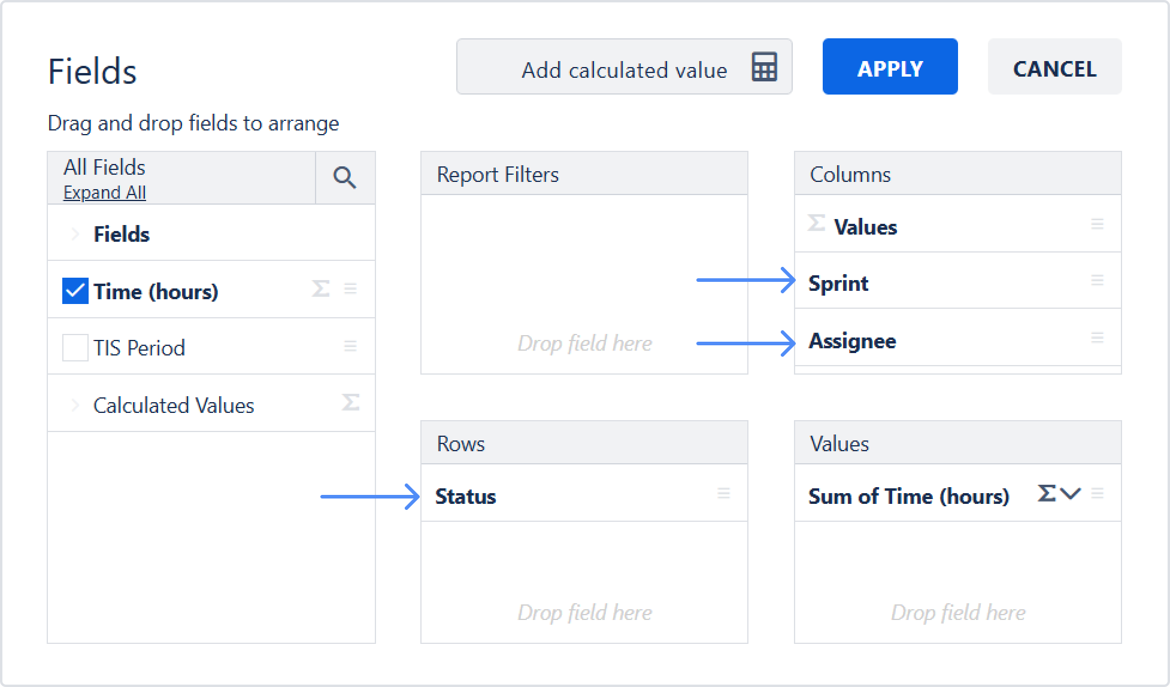Click the Add calculated value button
This screenshot has height=687, width=1170.
pyautogui.click(x=624, y=67)
